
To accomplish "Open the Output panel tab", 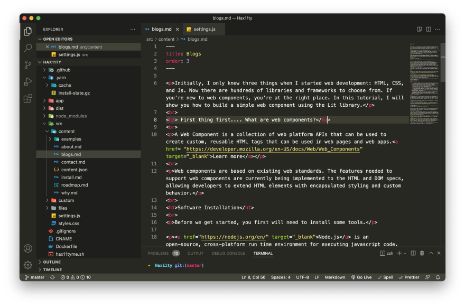I will click(196, 253).
